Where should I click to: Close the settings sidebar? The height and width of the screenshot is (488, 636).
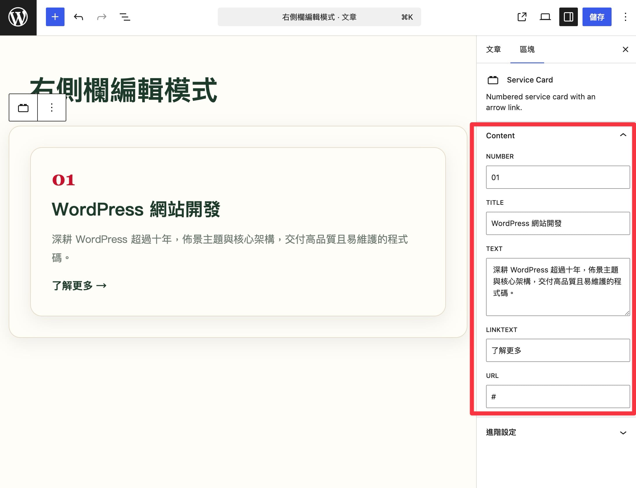pos(626,49)
